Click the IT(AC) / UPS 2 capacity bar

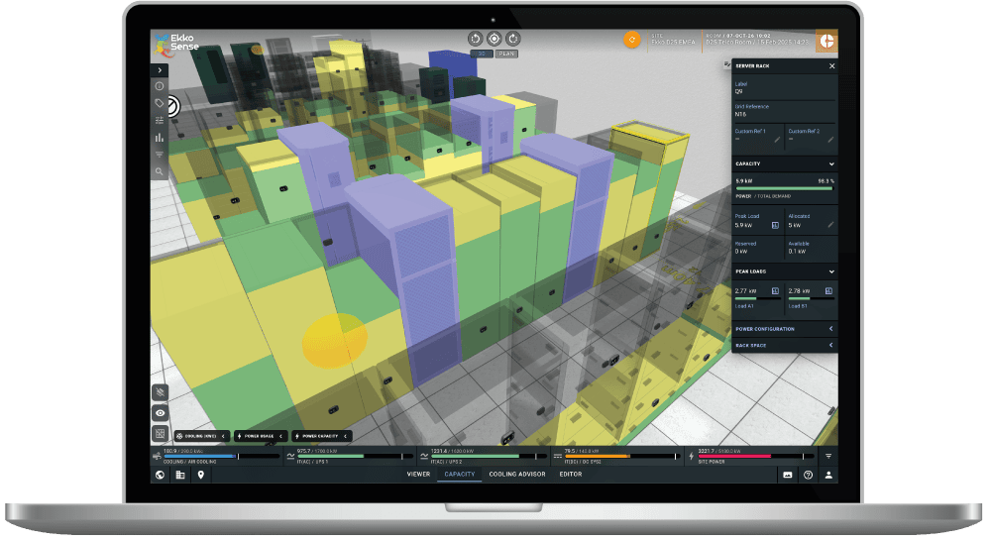[488, 456]
